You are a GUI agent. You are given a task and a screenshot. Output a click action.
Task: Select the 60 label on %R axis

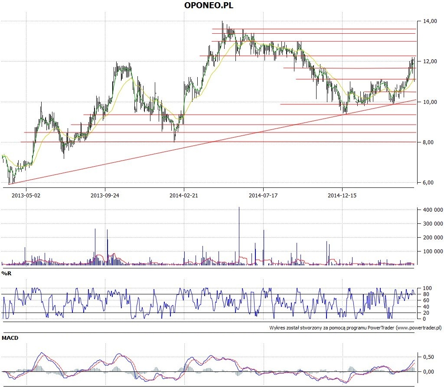coord(426,300)
